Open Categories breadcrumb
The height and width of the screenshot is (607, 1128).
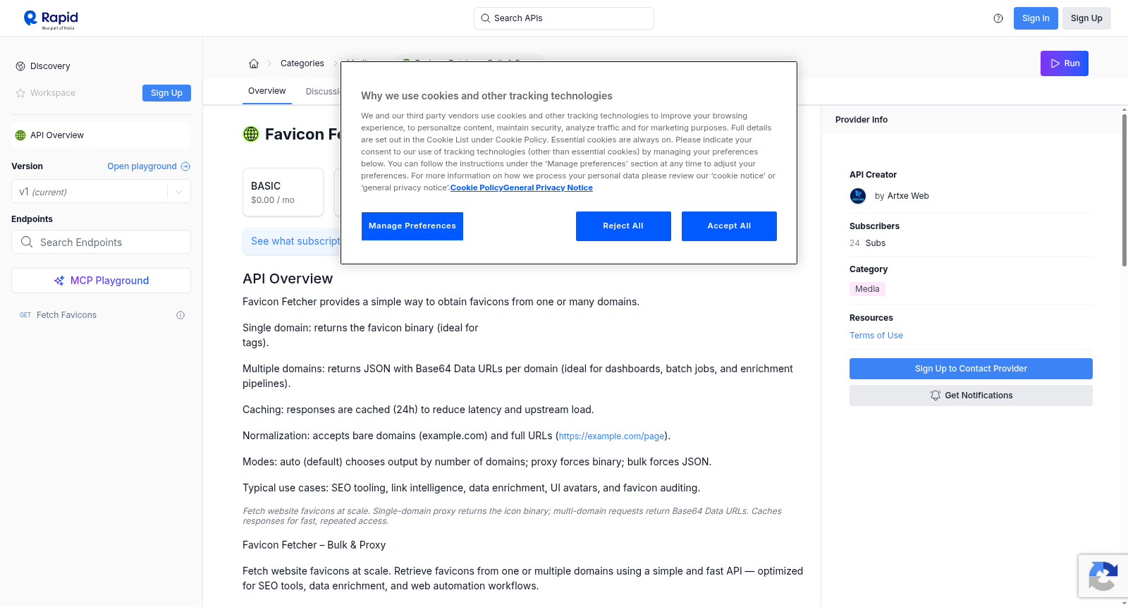tap(302, 63)
